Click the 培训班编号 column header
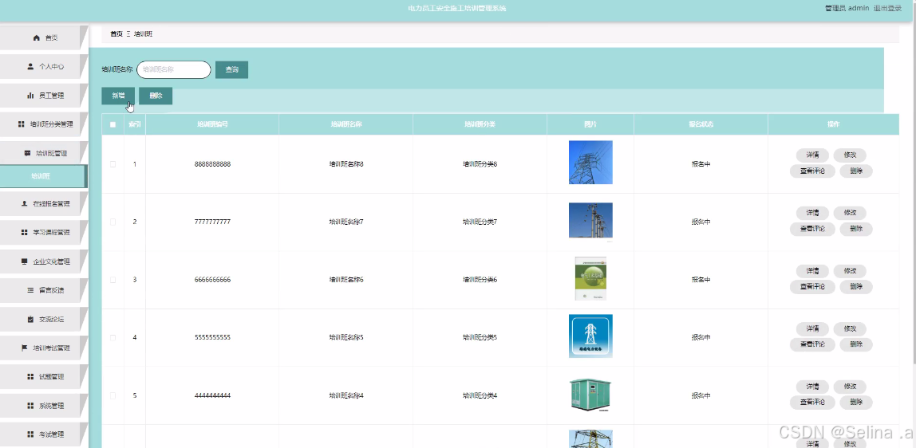Viewport: 916px width, 448px height. click(212, 124)
